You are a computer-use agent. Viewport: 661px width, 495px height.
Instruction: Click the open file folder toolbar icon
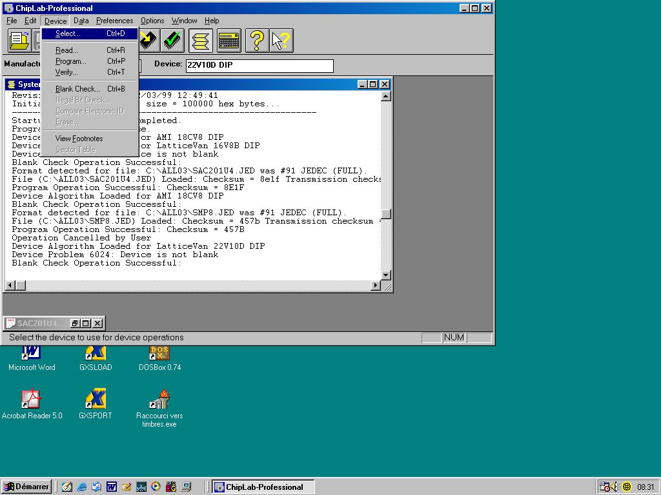pyautogui.click(x=19, y=41)
